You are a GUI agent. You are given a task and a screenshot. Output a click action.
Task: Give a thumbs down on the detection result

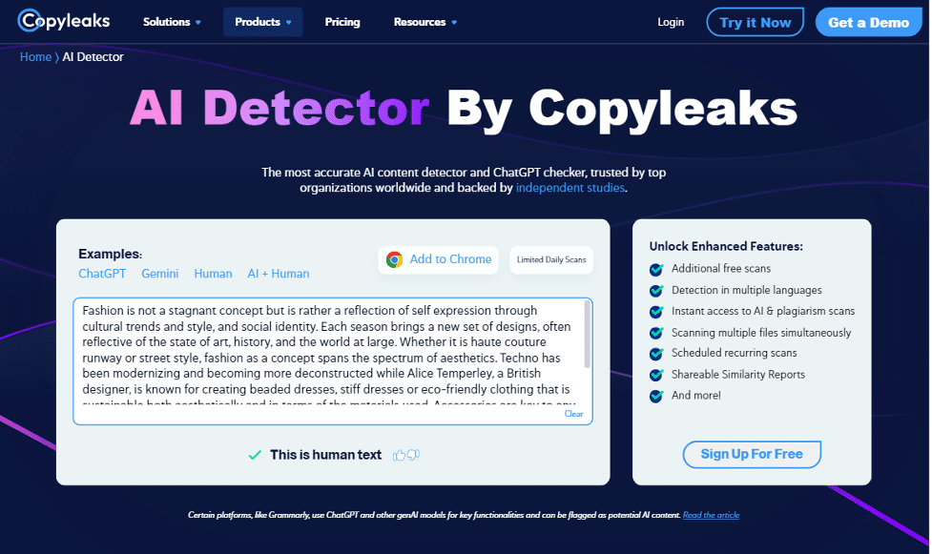click(412, 455)
